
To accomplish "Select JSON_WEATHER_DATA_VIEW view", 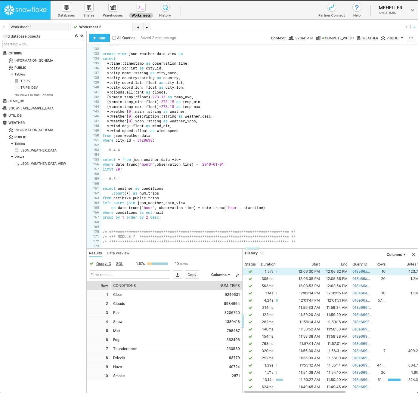I will pyautogui.click(x=43, y=164).
